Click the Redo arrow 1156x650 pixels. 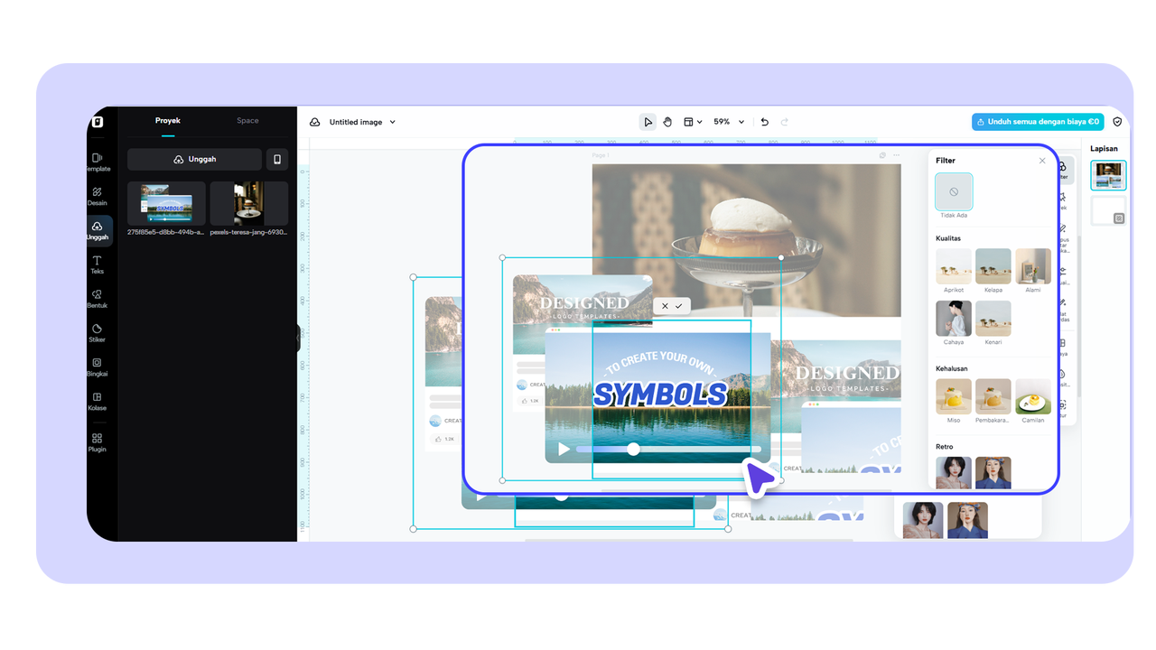point(784,122)
